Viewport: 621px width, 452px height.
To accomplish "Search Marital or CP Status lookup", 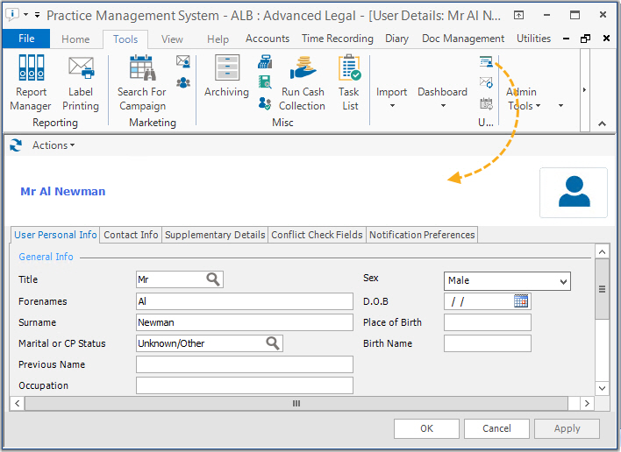I will pyautogui.click(x=273, y=343).
